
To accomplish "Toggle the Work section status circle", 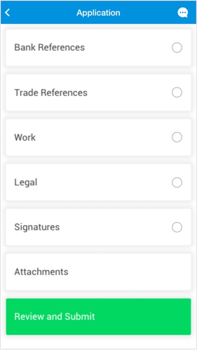I will (x=177, y=137).
